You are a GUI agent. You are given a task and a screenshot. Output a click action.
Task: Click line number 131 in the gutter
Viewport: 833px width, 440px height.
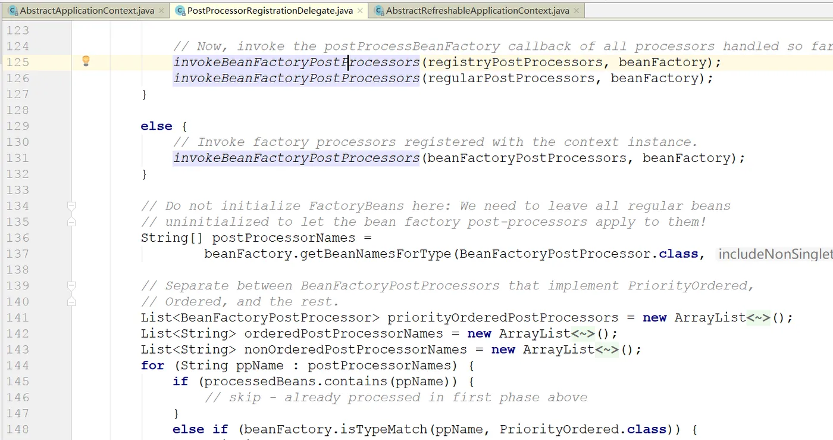pyautogui.click(x=17, y=158)
